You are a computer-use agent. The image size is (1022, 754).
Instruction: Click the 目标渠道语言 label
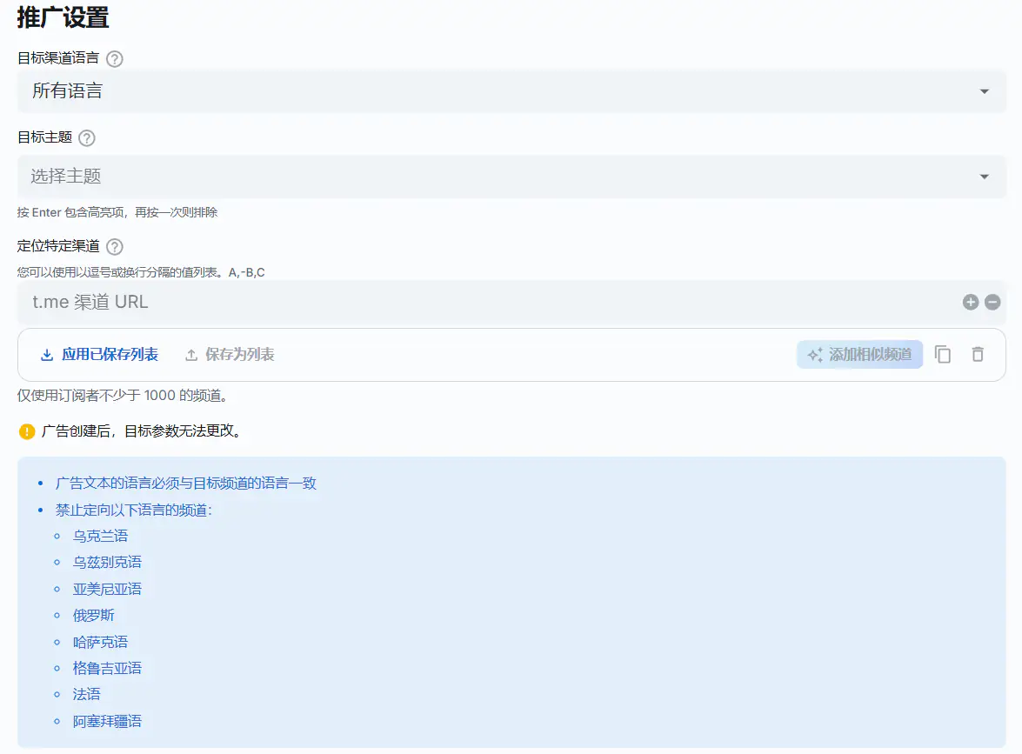[x=58, y=58]
